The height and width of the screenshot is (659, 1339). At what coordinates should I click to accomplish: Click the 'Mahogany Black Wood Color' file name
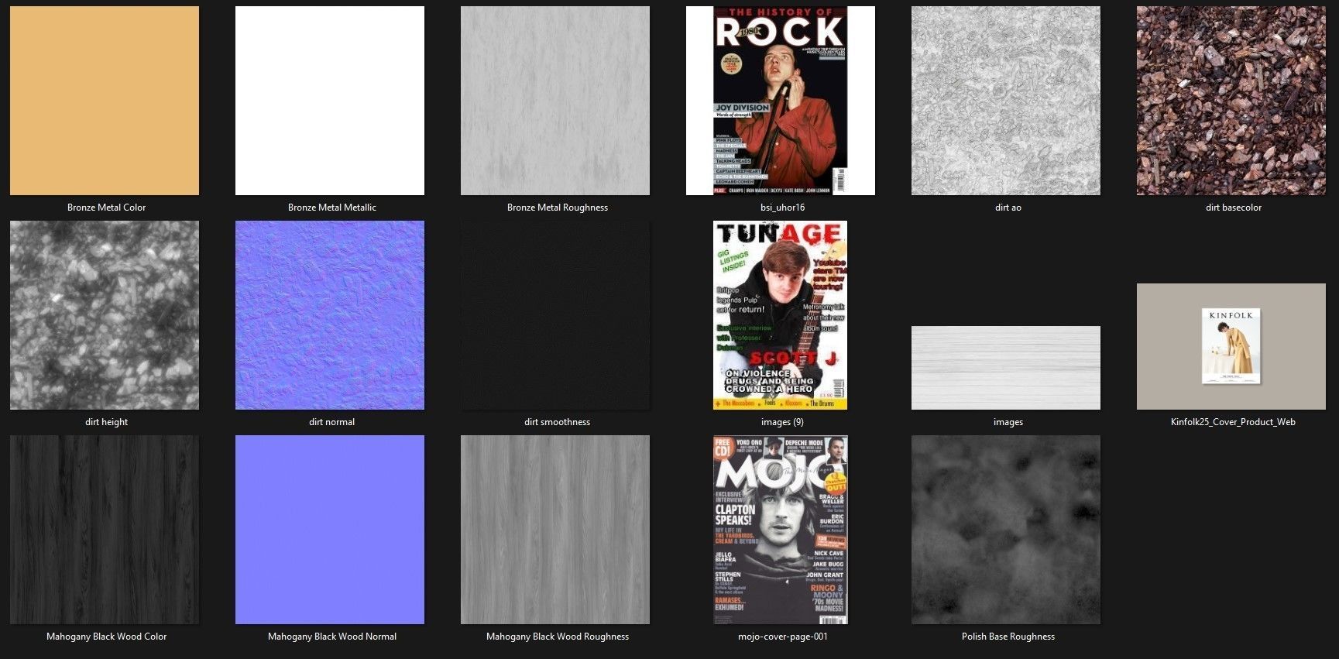point(107,637)
